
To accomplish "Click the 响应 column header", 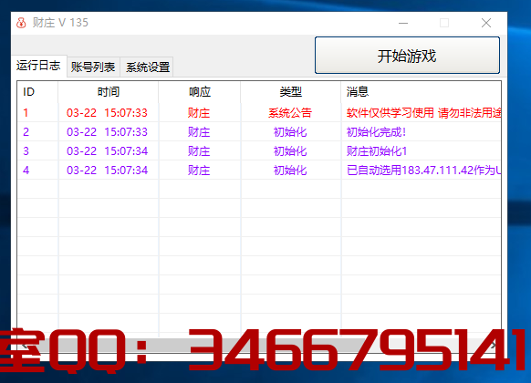I will 200,92.
